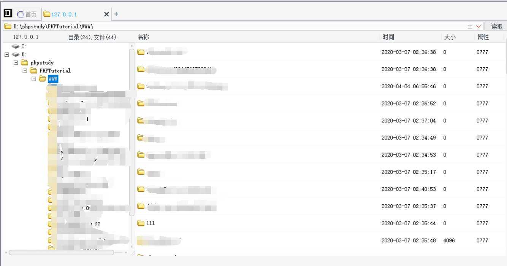Viewport: 507px width, 266px height.
Task: Select the C: drive tree item
Action: coord(24,46)
